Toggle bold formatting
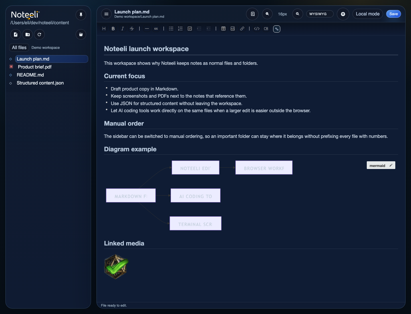The image size is (411, 314). click(x=113, y=29)
